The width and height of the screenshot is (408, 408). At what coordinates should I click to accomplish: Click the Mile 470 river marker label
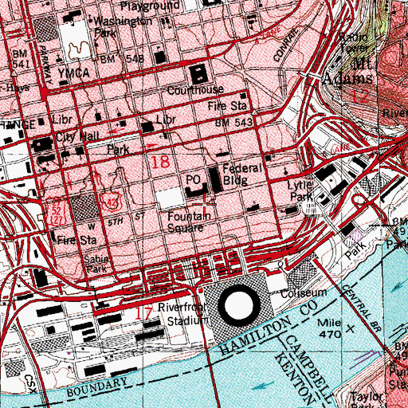(x=330, y=328)
